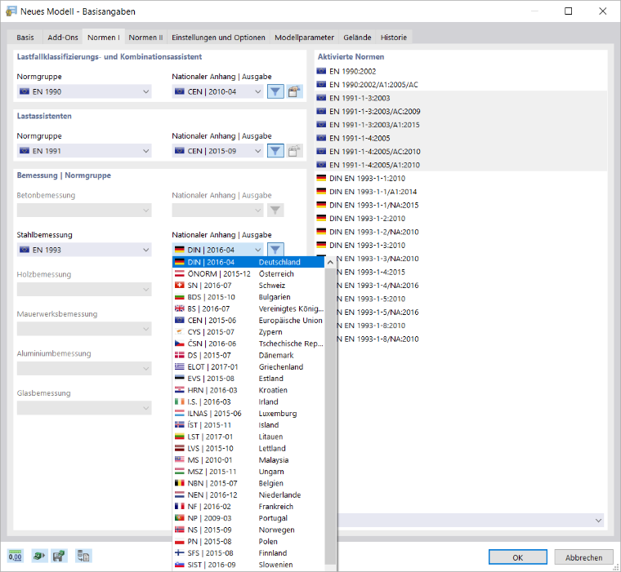The height and width of the screenshot is (572, 621).
Task: Collapse the DIN | 2016-04 annex dropdown
Action: click(x=217, y=250)
